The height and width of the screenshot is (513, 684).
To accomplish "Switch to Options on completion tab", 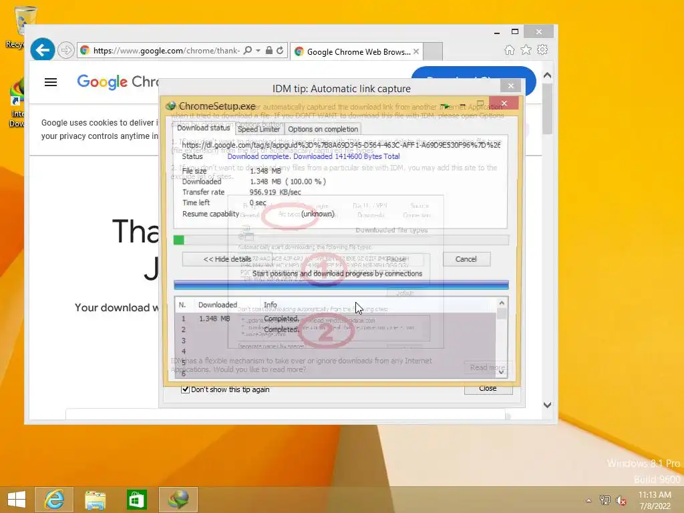I will (323, 129).
